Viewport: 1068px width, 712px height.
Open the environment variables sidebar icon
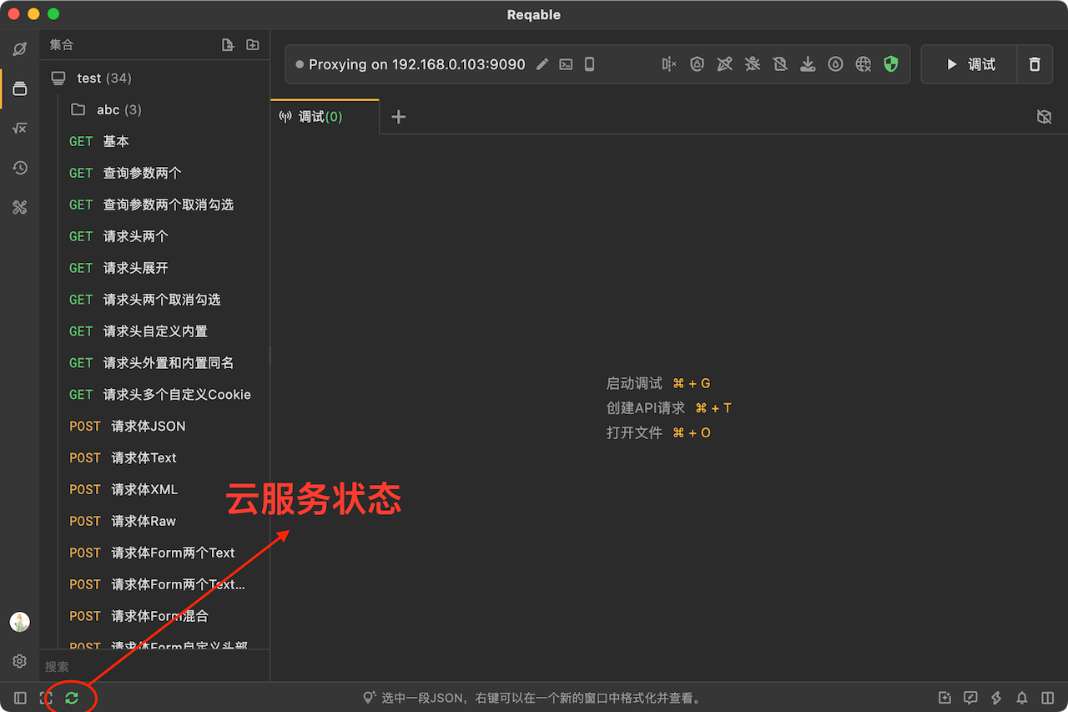click(x=20, y=129)
